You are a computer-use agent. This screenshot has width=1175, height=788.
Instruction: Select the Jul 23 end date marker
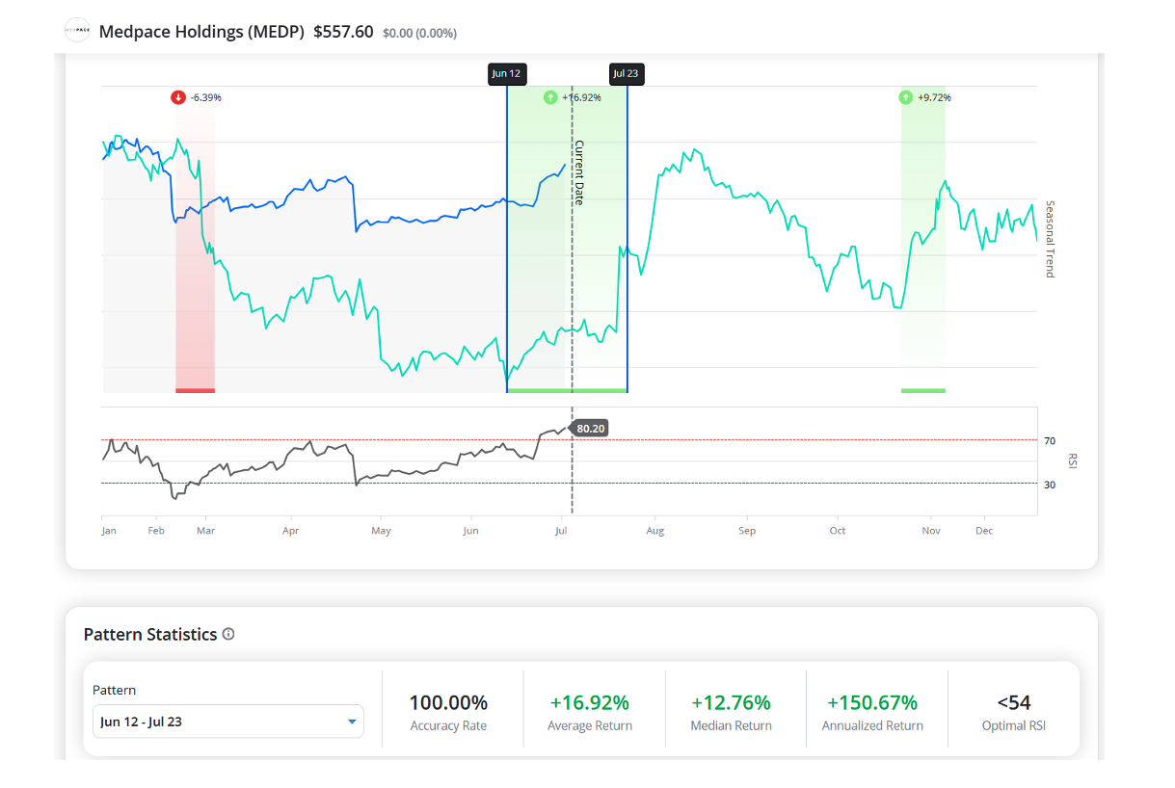[627, 74]
